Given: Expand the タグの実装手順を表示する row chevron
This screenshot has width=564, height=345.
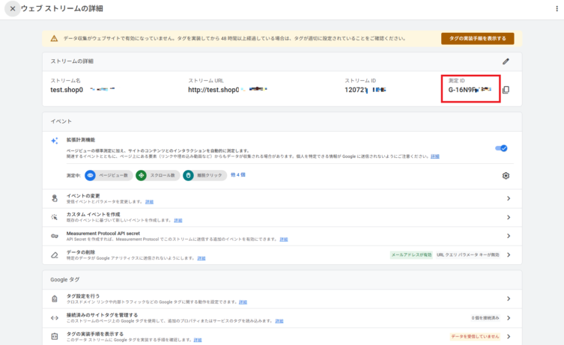Looking at the screenshot, I should pyautogui.click(x=509, y=336).
